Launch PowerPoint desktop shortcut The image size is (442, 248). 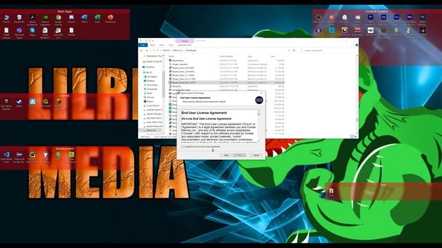point(110,18)
